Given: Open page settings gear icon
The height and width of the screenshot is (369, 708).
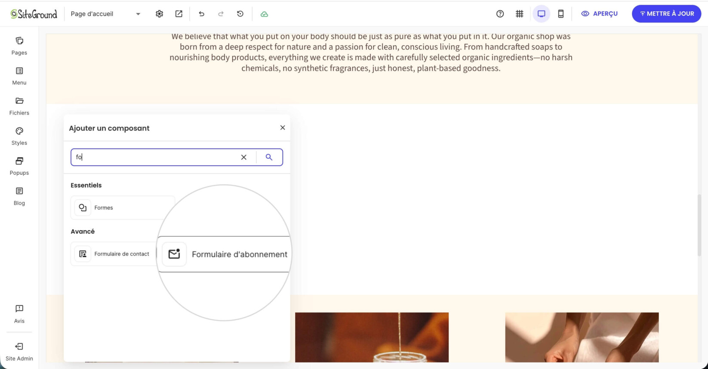Looking at the screenshot, I should coord(159,14).
